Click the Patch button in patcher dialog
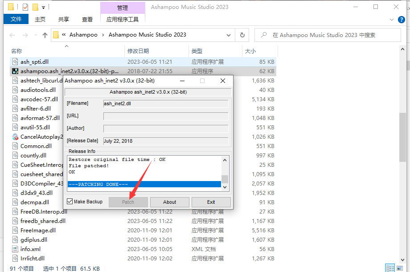This screenshot has width=410, height=272. pyautogui.click(x=128, y=202)
